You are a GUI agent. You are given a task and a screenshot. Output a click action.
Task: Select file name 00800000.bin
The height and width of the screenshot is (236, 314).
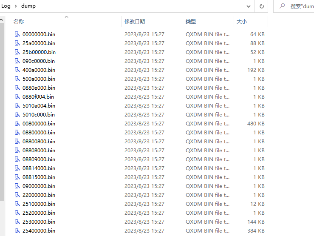[39, 124]
